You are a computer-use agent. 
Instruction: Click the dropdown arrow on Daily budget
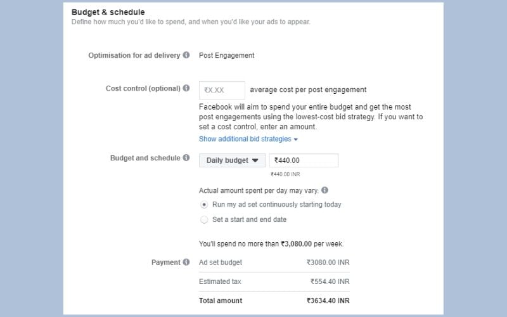255,160
